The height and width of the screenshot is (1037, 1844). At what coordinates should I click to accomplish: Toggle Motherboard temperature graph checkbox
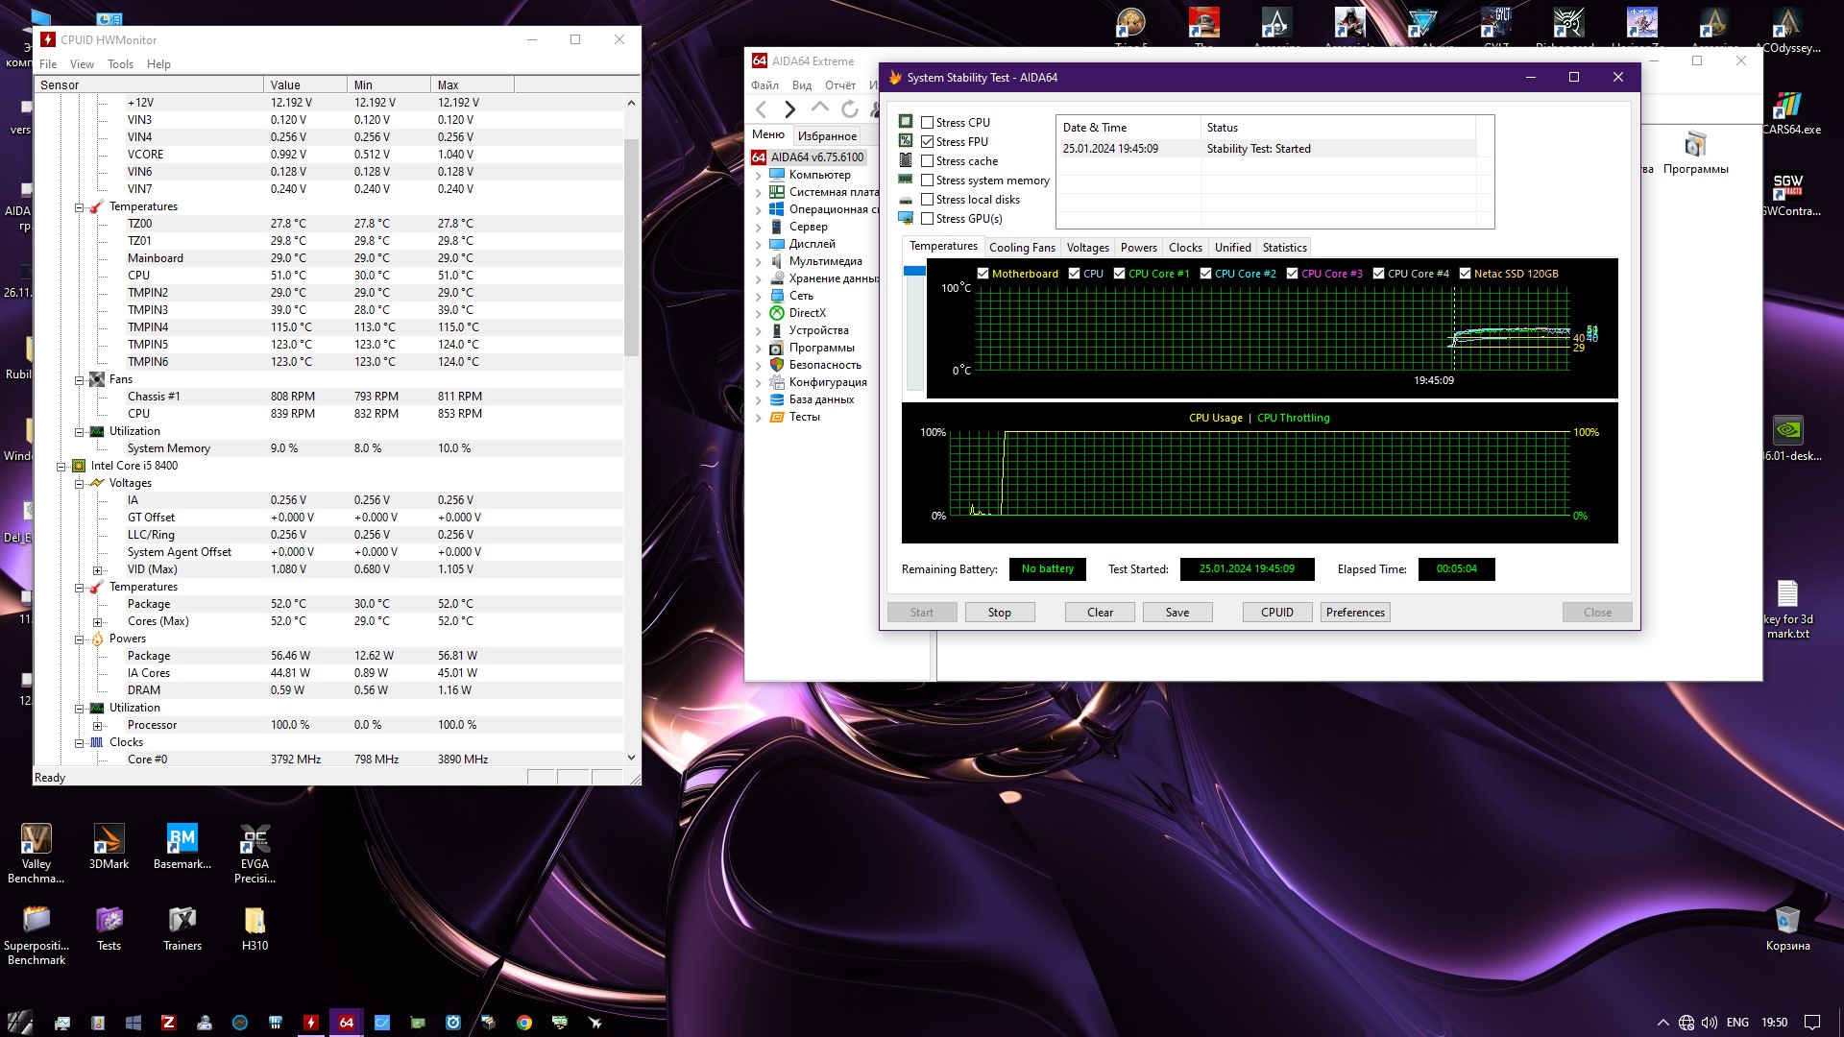(x=983, y=274)
